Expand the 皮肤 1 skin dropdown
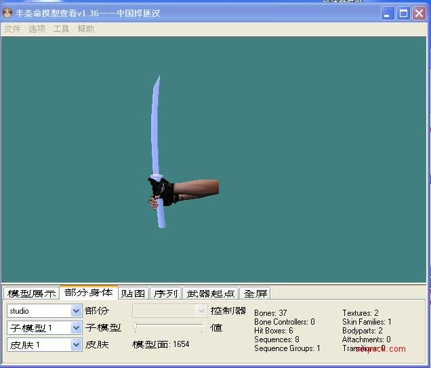 pyautogui.click(x=76, y=345)
